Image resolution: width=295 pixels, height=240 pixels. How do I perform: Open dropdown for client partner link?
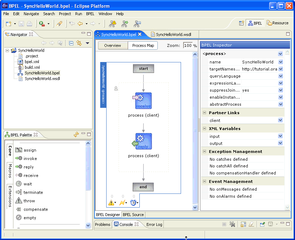[280, 120]
